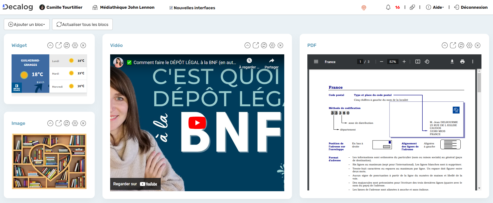Screen dimensions: 493x203
Task: Click Déconnexion to log out
Action: (471, 7)
